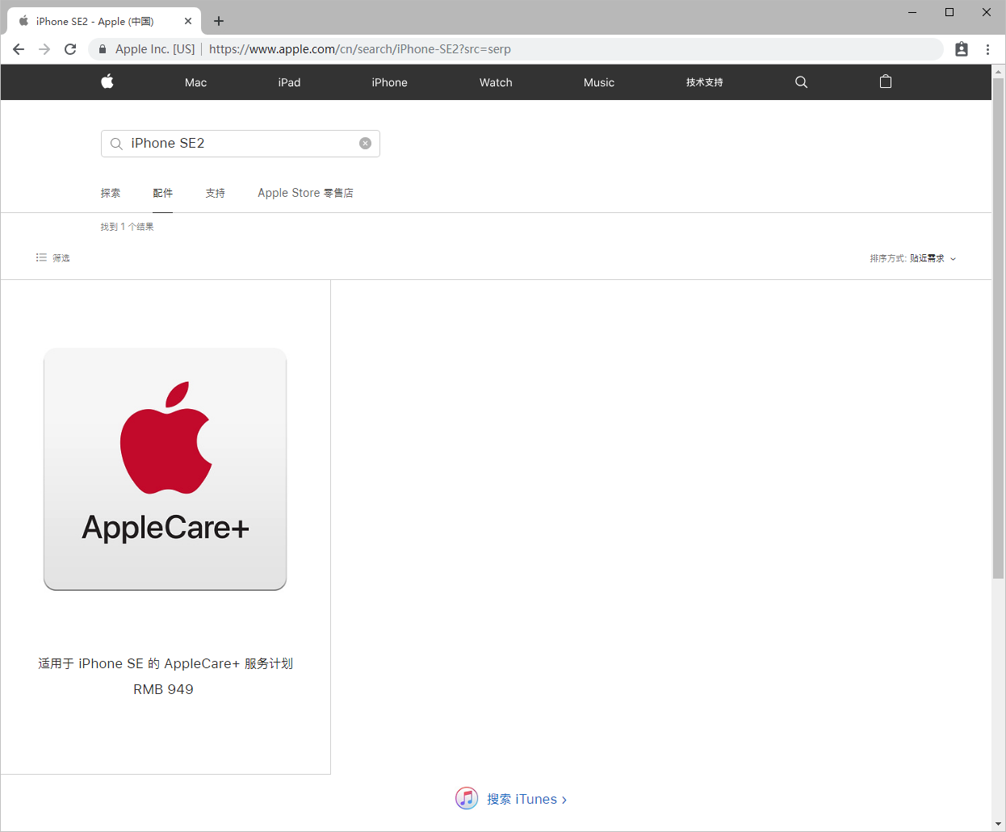Open the search icon in the top navigation
Screen dimensions: 1006x832
pos(801,82)
